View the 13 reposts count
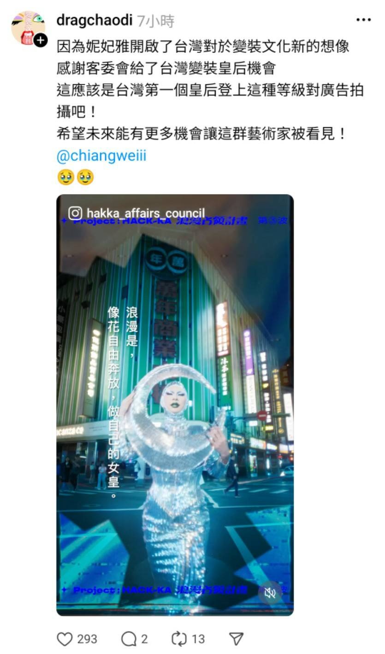This screenshot has width=385, height=654. [198, 639]
